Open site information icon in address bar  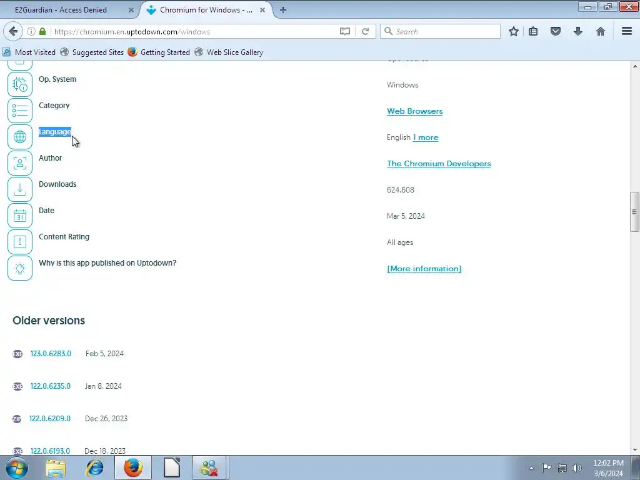(31, 31)
